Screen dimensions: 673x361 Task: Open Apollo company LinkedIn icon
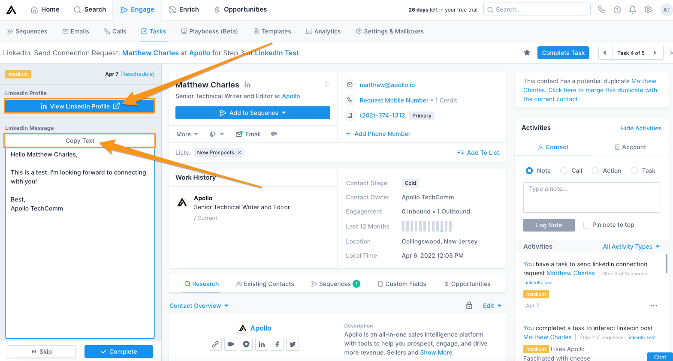(262, 344)
